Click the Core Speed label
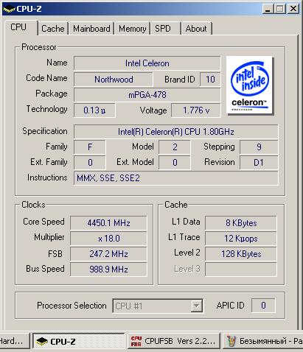Viewport: 303px width, 352px height. coord(43,222)
